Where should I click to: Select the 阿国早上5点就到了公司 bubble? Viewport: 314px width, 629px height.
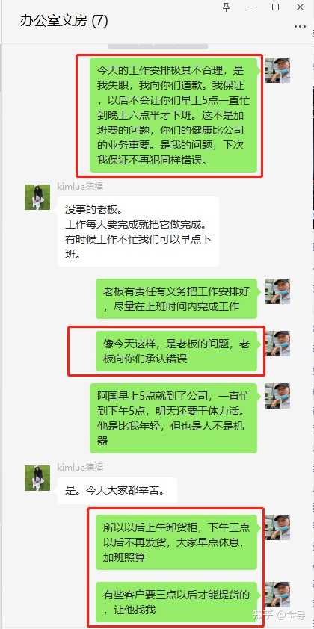pyautogui.click(x=173, y=418)
